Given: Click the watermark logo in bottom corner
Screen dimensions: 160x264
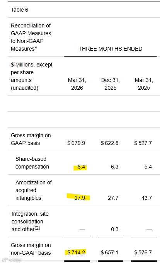Looking at the screenshot, I should point(12,260).
